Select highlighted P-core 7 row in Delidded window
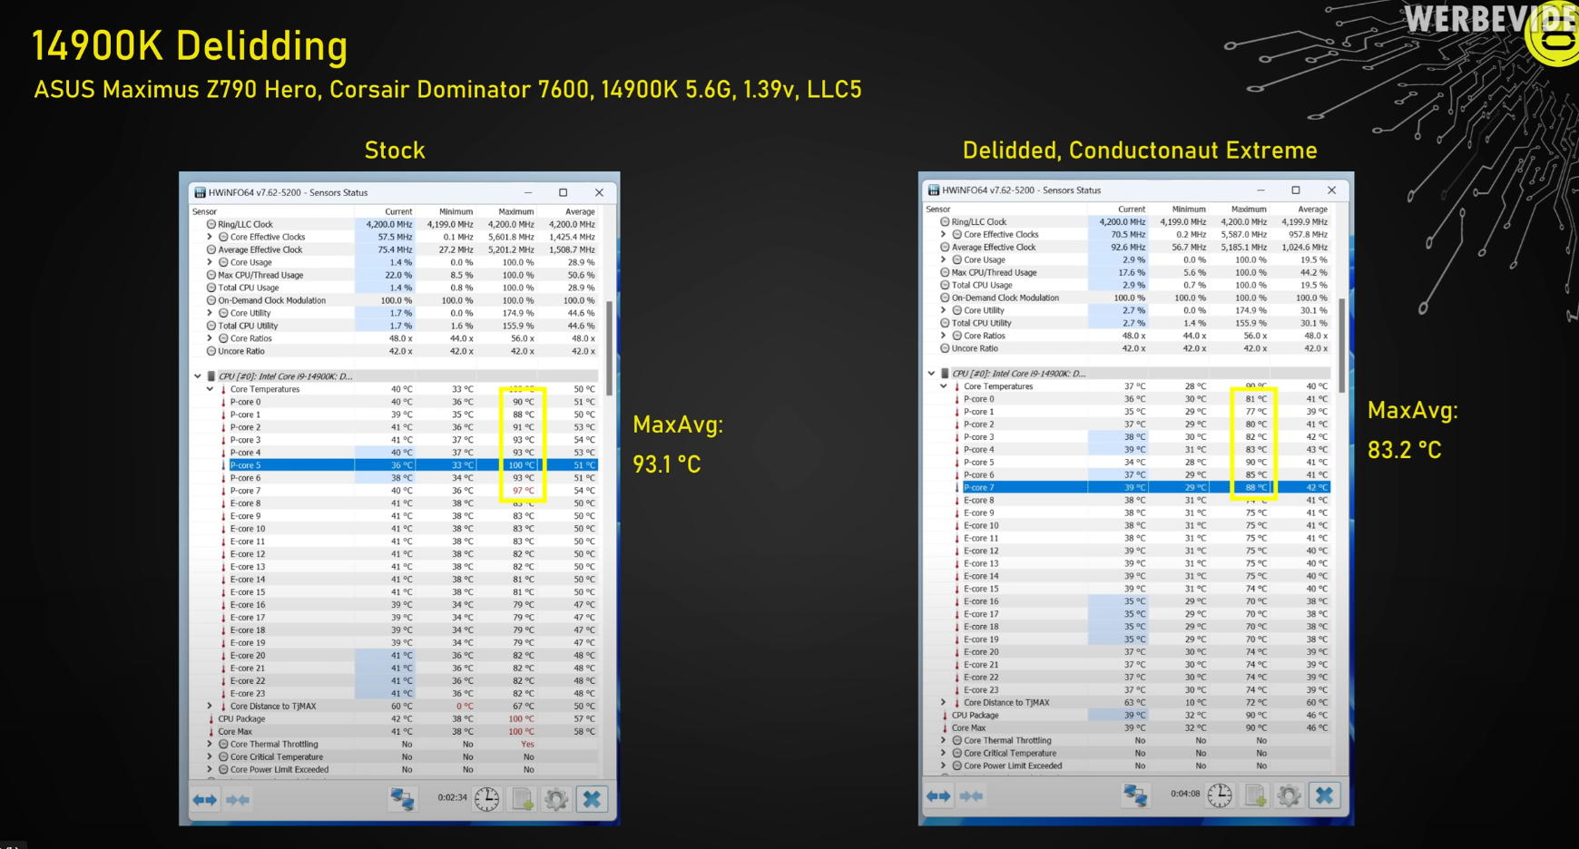 pos(1127,488)
